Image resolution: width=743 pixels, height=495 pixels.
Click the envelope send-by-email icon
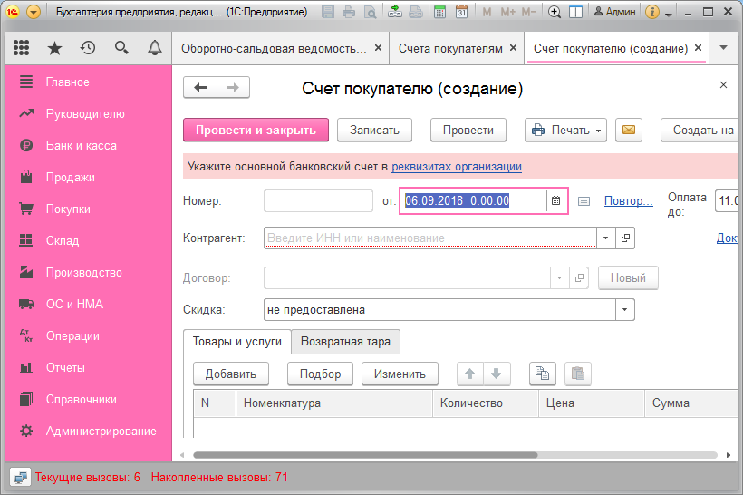(629, 130)
